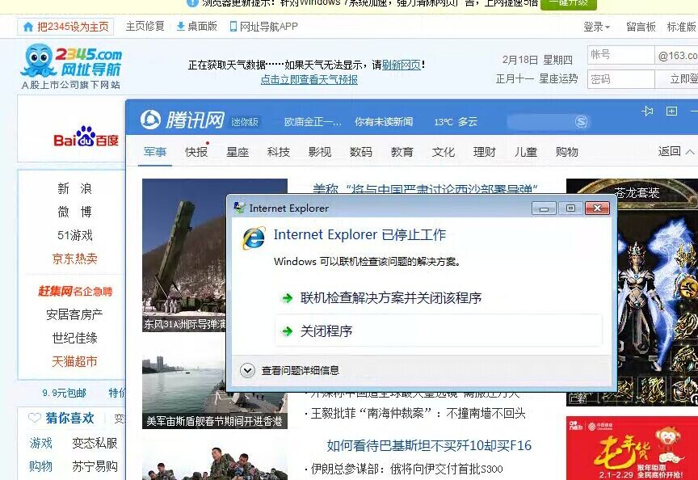The image size is (698, 480).
Task: Open headline 如何看待巴基斯坦不买歼10却买F16
Action: click(x=429, y=445)
